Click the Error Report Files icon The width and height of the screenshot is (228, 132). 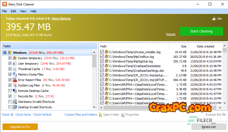(x=15, y=80)
